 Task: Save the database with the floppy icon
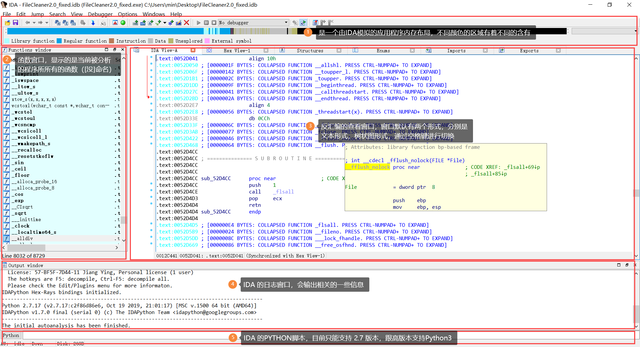(15, 23)
